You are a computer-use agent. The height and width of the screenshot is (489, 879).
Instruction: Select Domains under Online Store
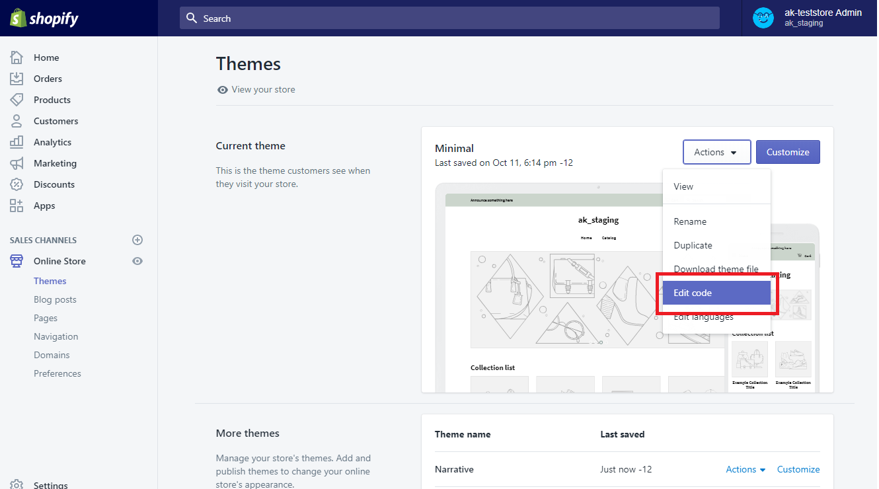[52, 355]
